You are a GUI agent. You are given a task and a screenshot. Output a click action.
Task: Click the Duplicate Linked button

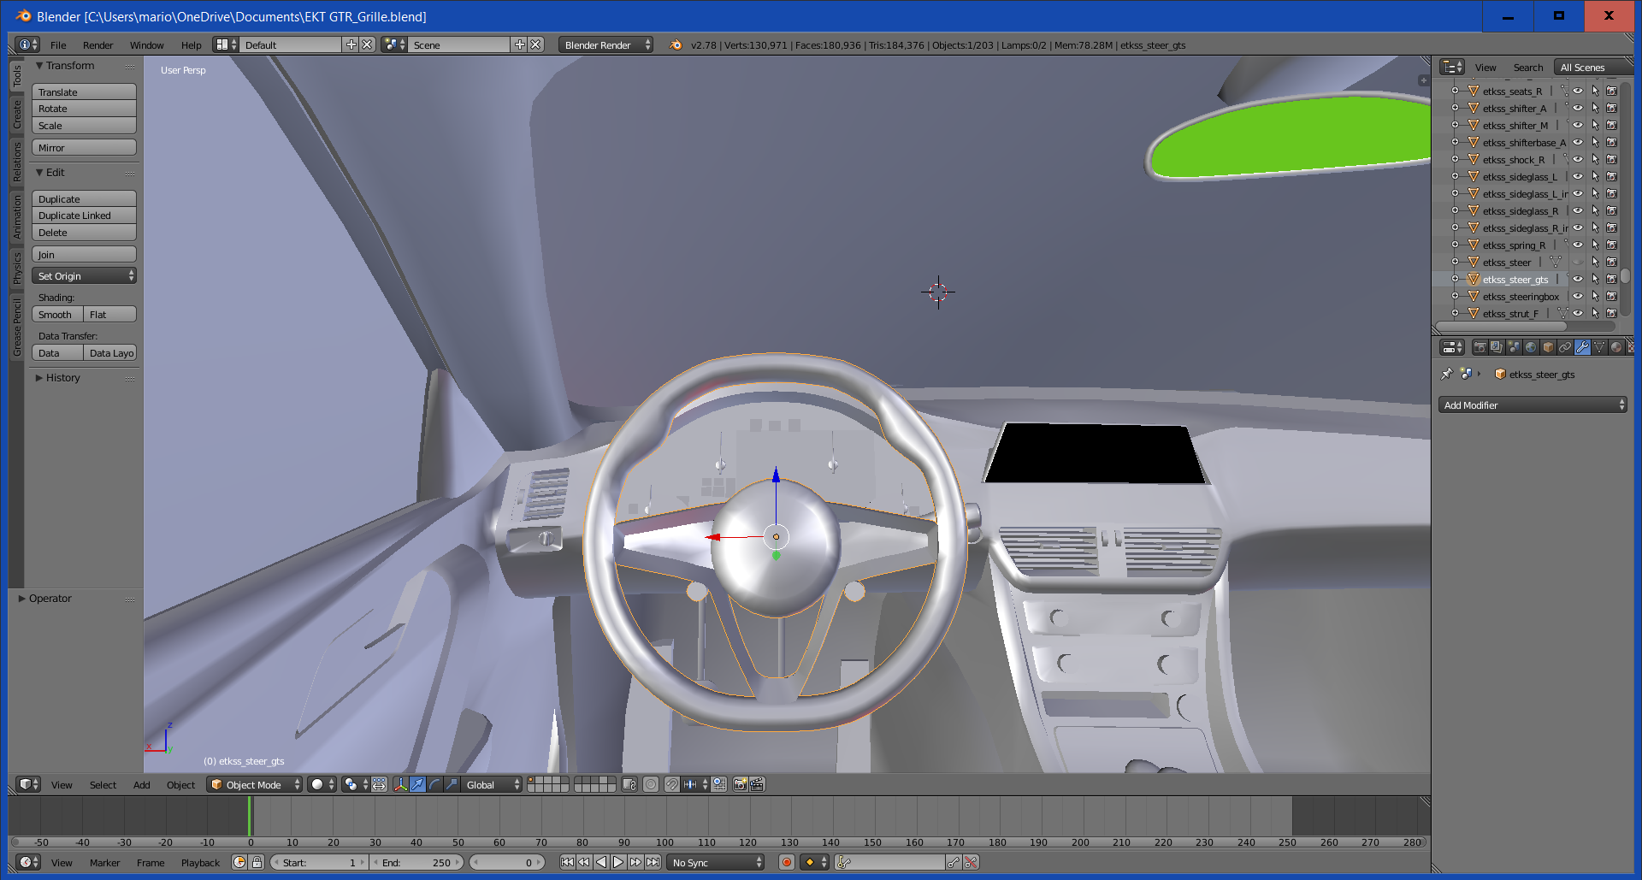coord(84,216)
